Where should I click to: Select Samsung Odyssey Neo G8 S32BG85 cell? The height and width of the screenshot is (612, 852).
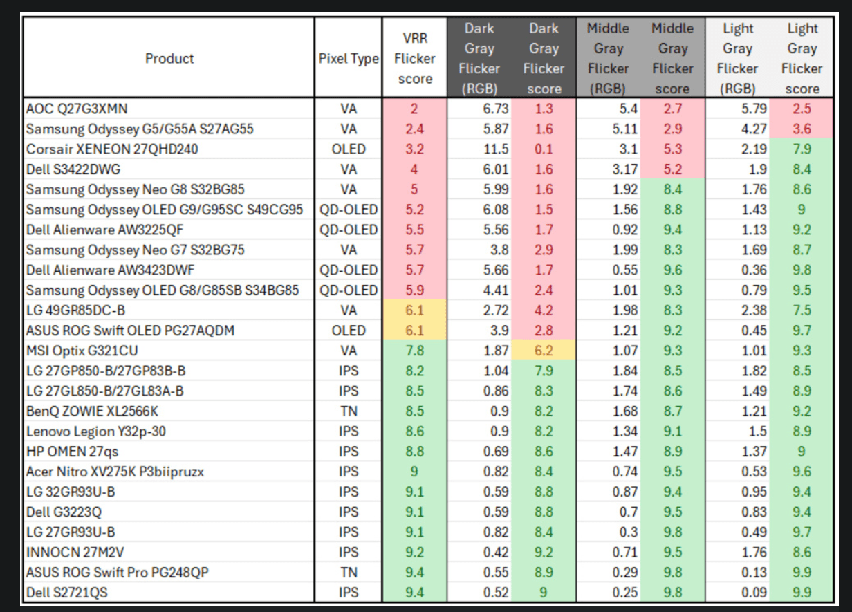[169, 189]
